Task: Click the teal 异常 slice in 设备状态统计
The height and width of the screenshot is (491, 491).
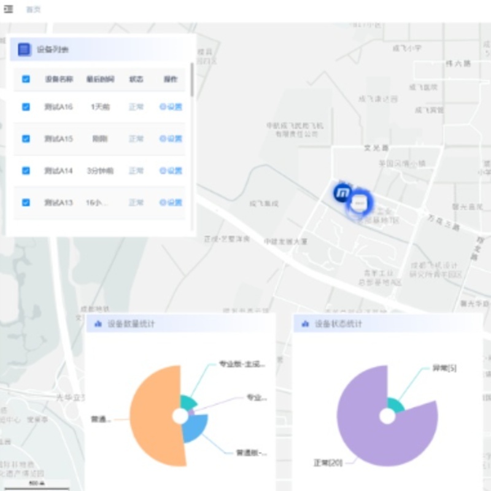Action: tap(395, 404)
